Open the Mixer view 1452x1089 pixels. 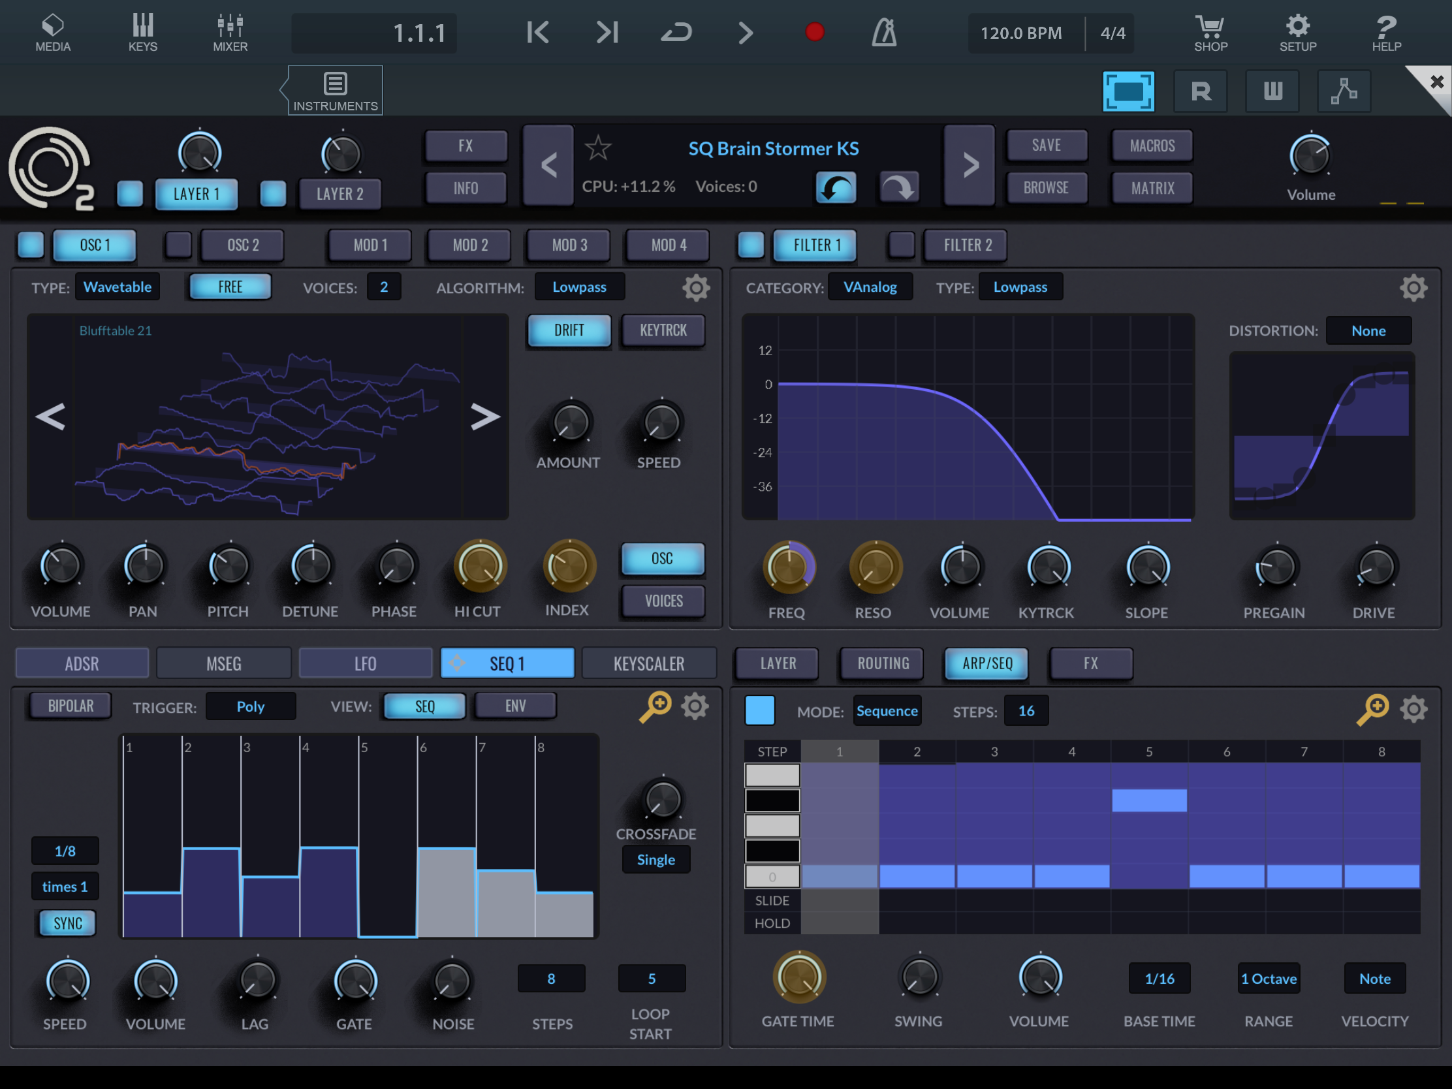pos(230,32)
